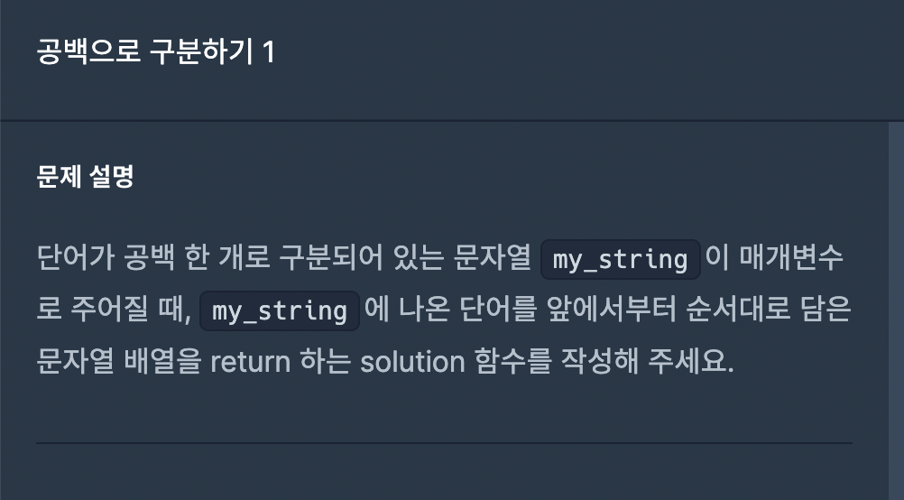Click the '문제 설명' section heading
Screen dimensions: 904x500
[x=86, y=176]
